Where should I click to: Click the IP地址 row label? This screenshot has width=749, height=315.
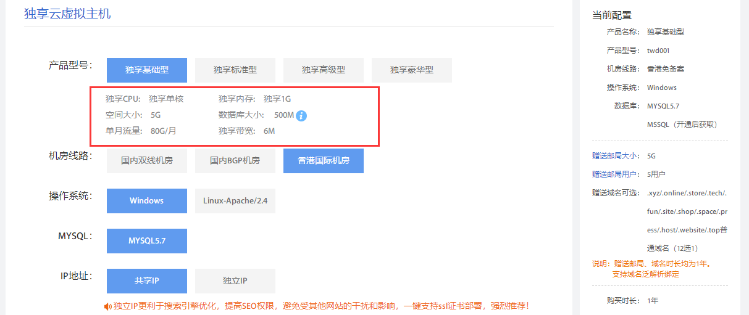[x=76, y=276]
